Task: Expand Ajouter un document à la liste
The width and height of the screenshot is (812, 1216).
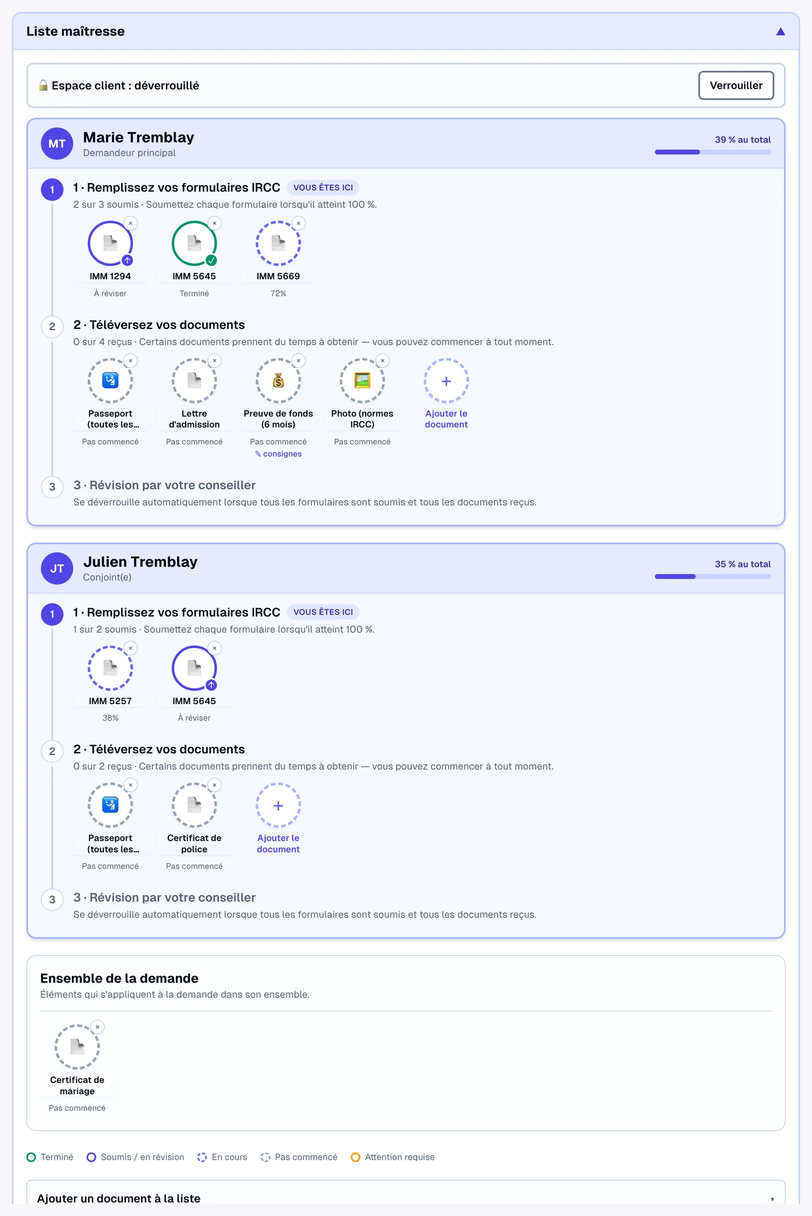Action: click(406, 1198)
